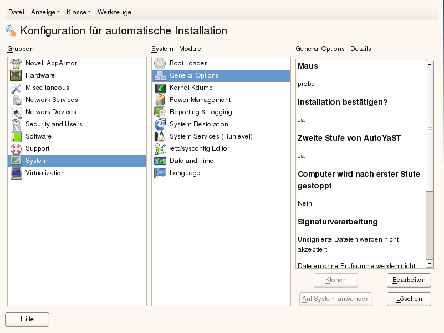Viewport: 444px width, 333px height.
Task: Choose /etc/sysconfig Editor module
Action: 199,148
